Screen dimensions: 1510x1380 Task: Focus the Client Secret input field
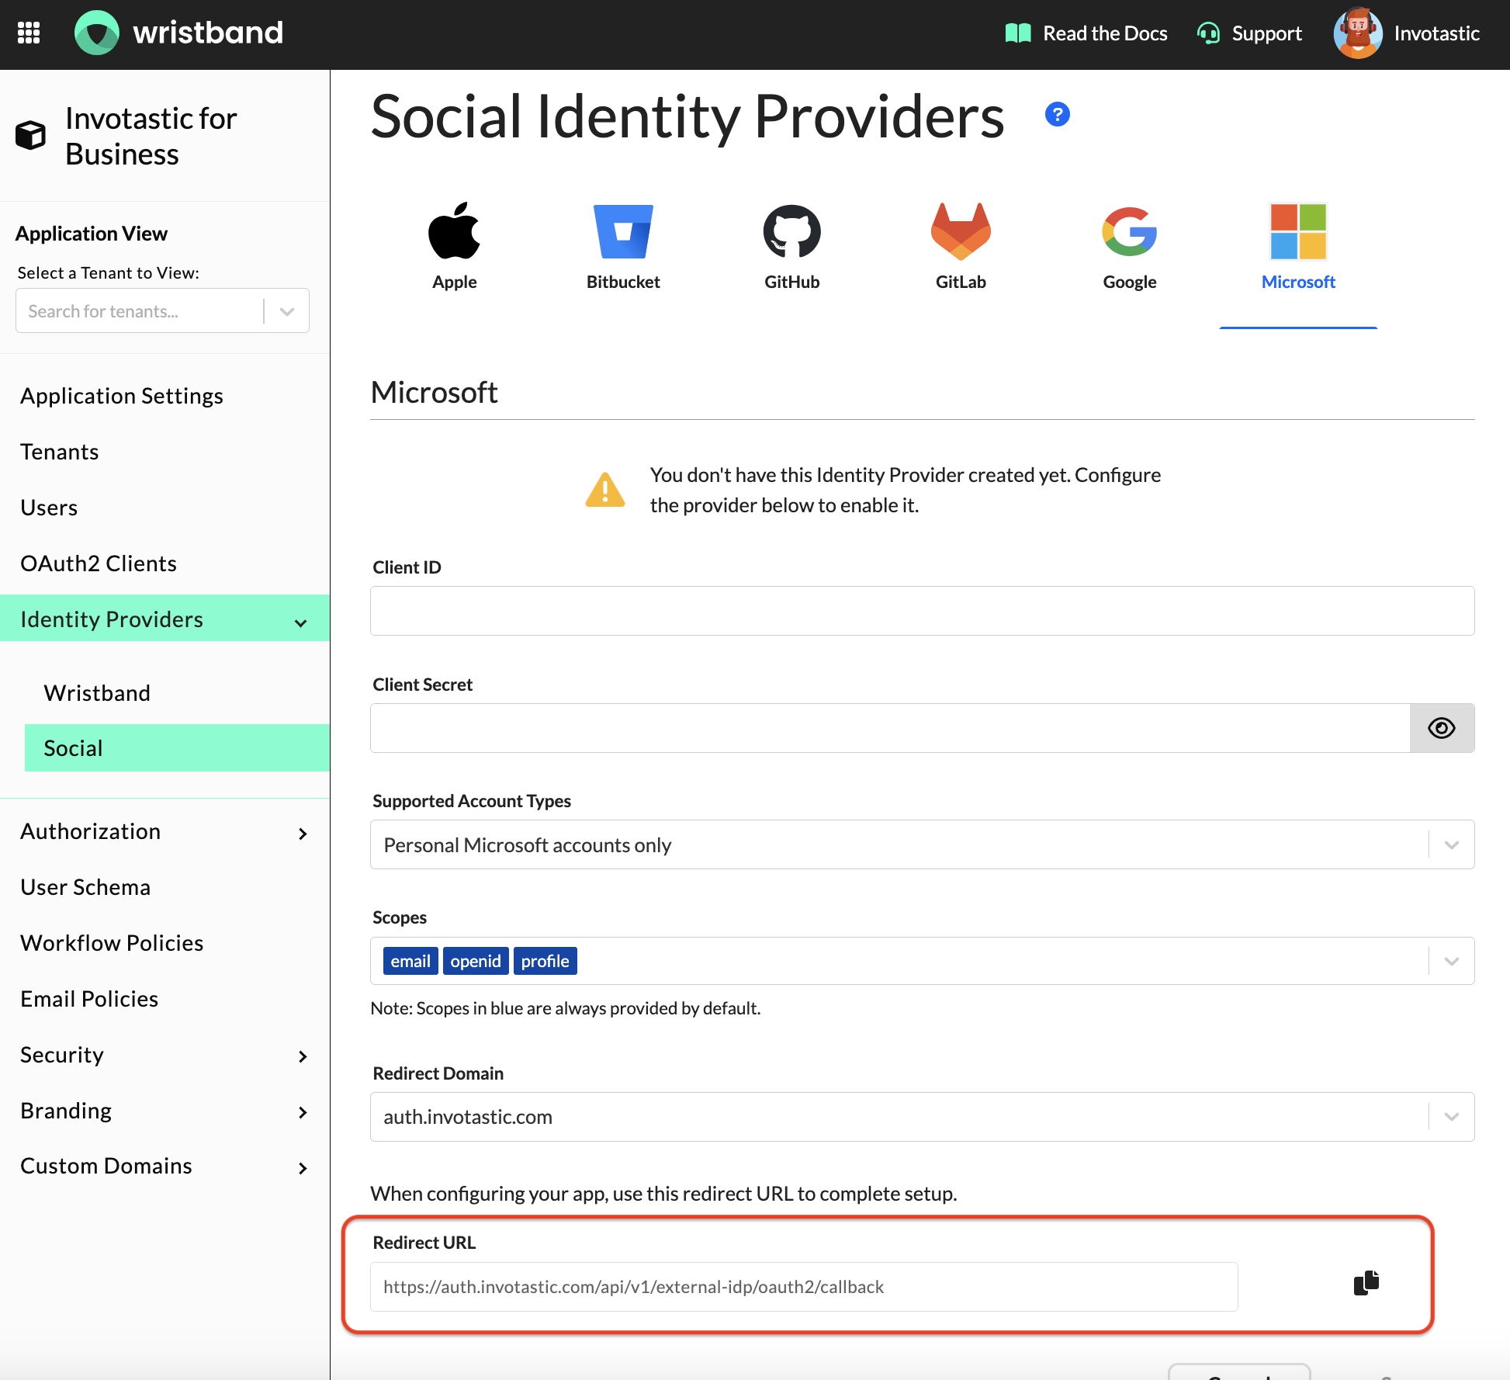890,728
